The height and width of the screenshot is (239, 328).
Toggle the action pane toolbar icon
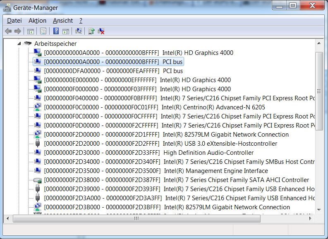click(66, 31)
